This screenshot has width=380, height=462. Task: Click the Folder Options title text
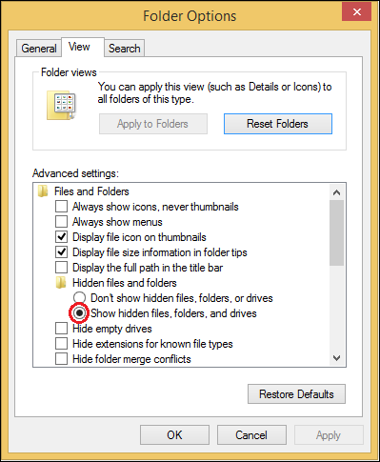point(190,16)
